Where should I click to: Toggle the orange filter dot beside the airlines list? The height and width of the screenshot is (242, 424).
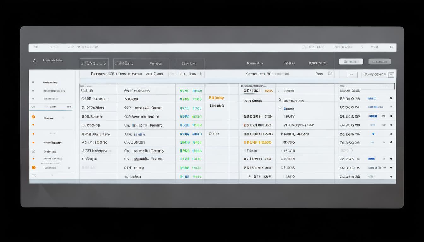pyautogui.click(x=33, y=117)
